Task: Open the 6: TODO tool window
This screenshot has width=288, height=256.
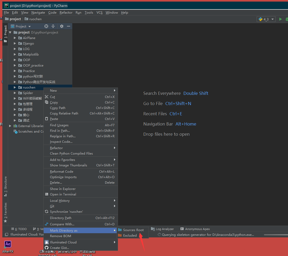Action: (19, 229)
